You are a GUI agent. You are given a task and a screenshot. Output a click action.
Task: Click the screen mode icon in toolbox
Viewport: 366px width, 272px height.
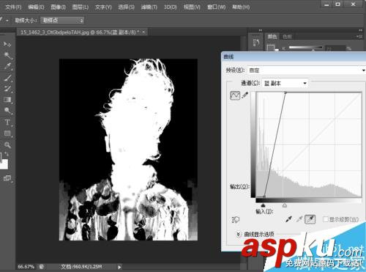click(x=7, y=179)
